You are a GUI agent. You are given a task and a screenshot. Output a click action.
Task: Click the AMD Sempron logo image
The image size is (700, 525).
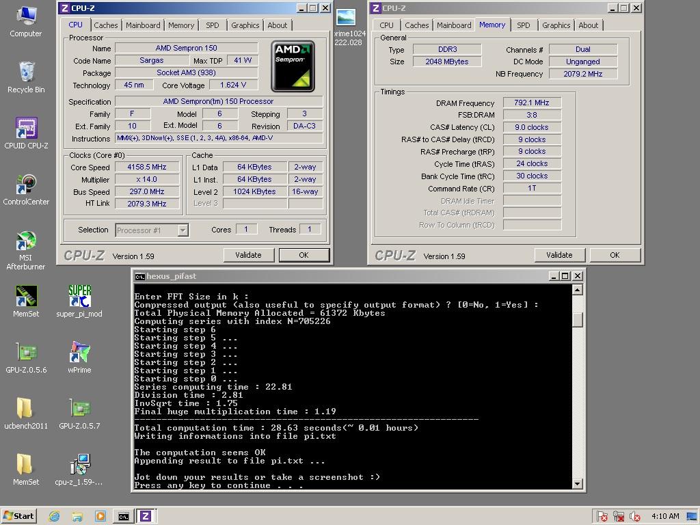(x=293, y=66)
